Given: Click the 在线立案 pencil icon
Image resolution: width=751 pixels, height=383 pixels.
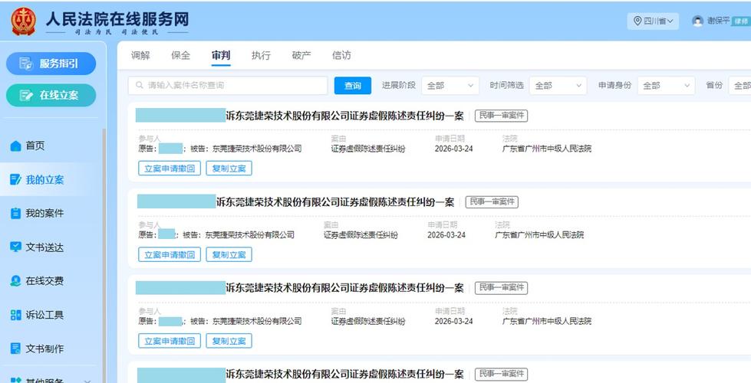Looking at the screenshot, I should [x=26, y=95].
